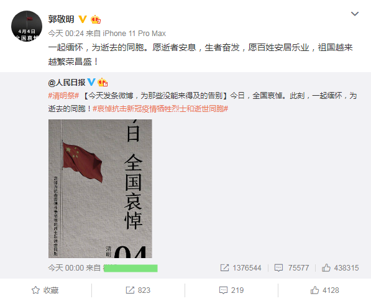Viewport: 371px width, 301px height.
Task: Open the 郭敬明 username link
Action: point(62,19)
